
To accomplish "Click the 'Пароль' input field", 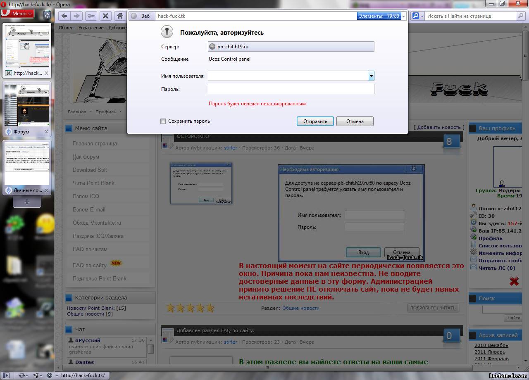I will pos(291,89).
